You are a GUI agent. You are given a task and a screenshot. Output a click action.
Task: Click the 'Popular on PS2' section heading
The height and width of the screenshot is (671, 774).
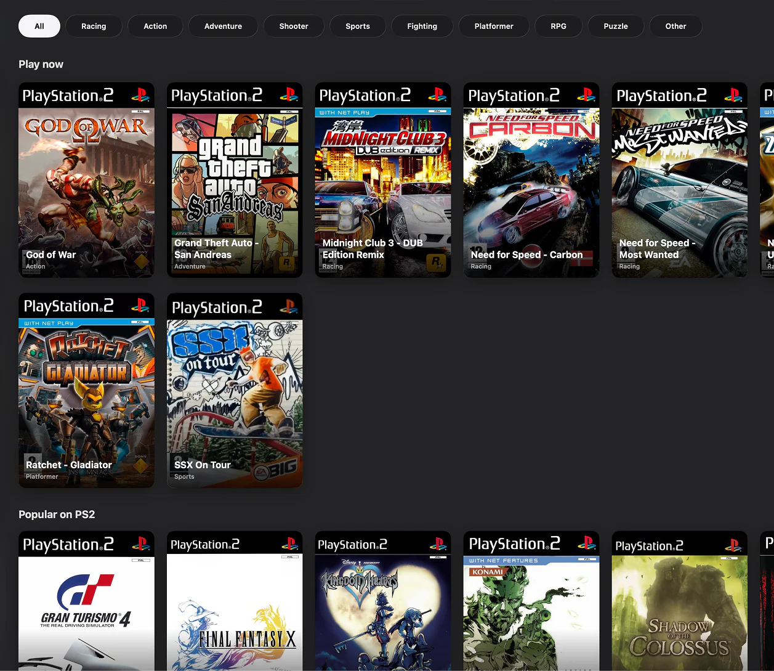(57, 514)
